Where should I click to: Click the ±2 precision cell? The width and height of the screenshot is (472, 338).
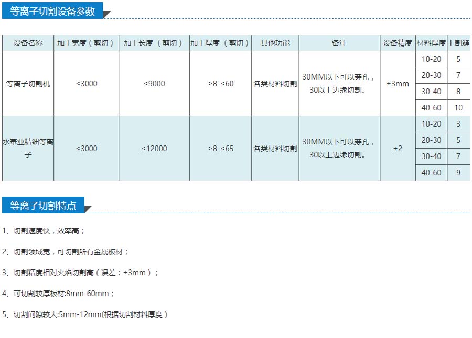click(398, 149)
